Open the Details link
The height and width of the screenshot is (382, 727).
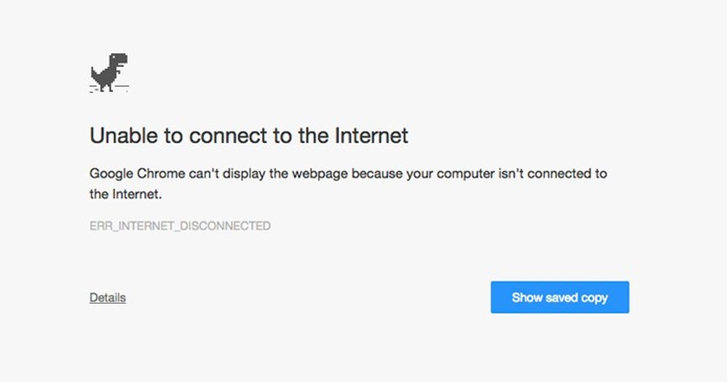[x=108, y=298]
